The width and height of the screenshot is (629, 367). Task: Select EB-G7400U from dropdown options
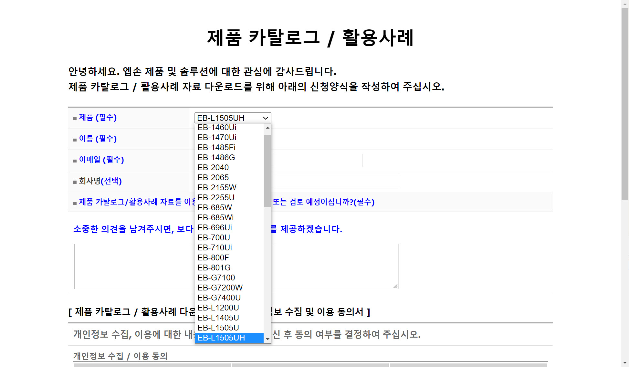tap(219, 298)
